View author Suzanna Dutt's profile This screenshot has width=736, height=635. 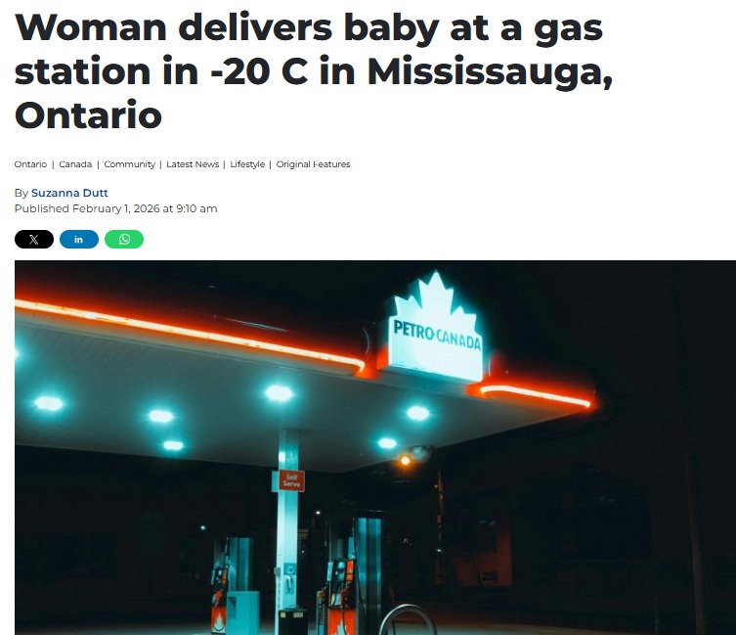(69, 193)
